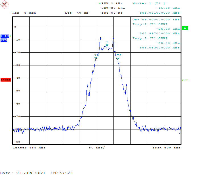Click the blue AVG detector label
Screen dimensions: 215x181
click(x=4, y=40)
